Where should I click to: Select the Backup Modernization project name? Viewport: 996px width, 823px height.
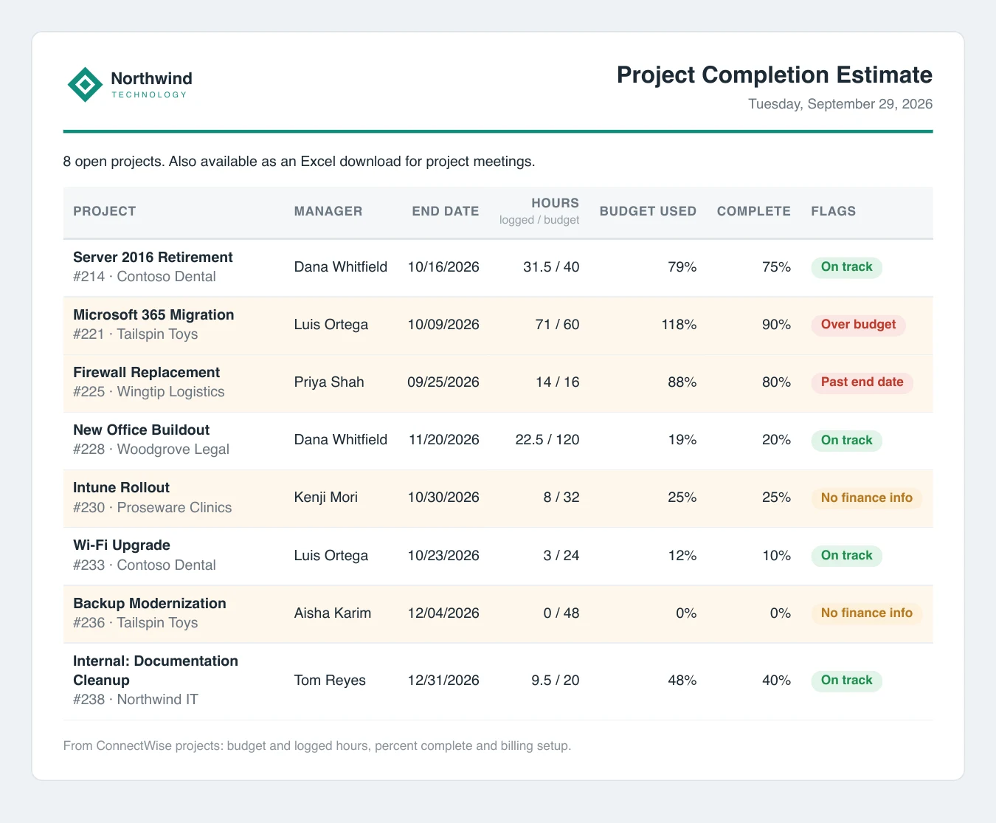coord(150,603)
